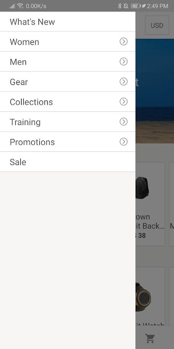Tap the Wi-Fi signal icon
Screen dimensions: 174x349
coord(20,6)
